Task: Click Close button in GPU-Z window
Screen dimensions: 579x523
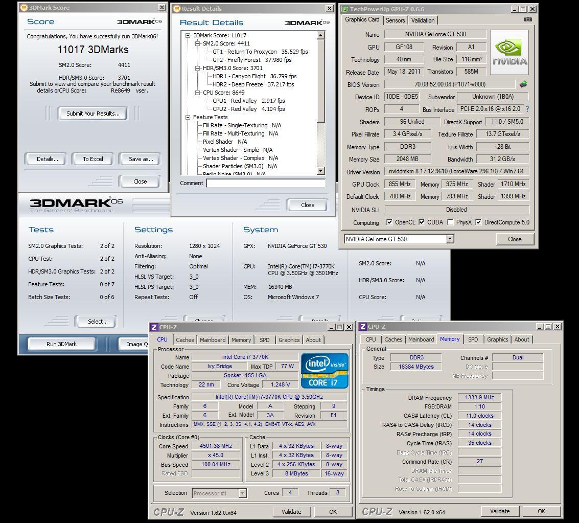Action: coord(515,239)
